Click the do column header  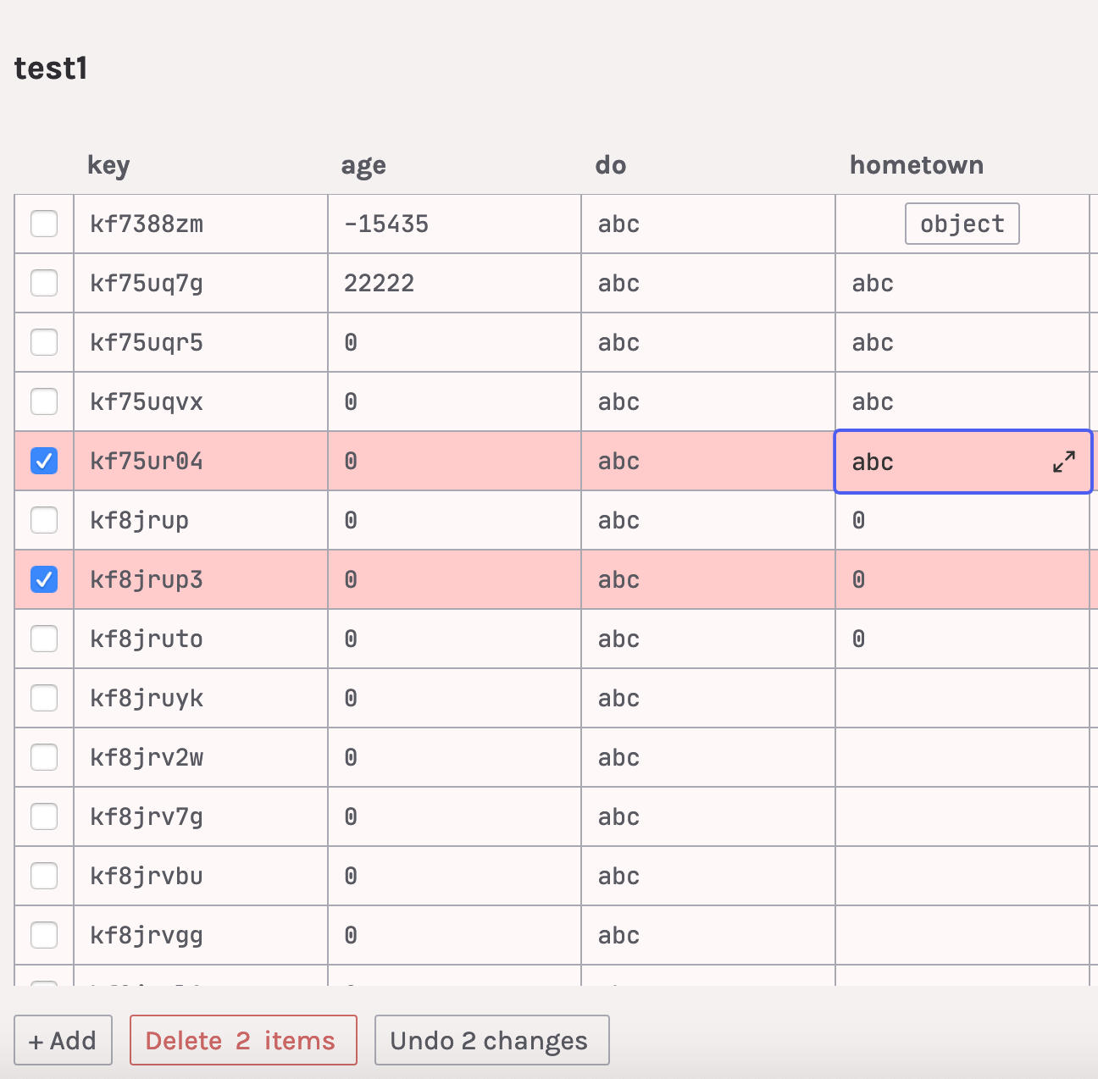click(612, 165)
